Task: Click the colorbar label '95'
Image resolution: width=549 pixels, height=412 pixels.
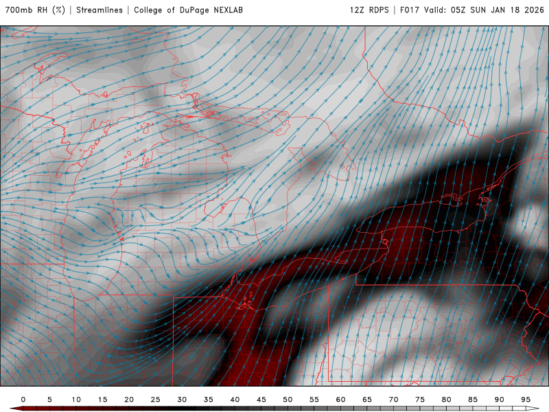Action: pos(526,400)
